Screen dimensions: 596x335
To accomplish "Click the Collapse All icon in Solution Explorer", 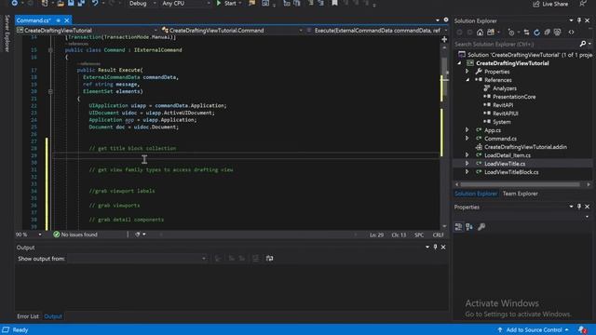I will point(547,33).
